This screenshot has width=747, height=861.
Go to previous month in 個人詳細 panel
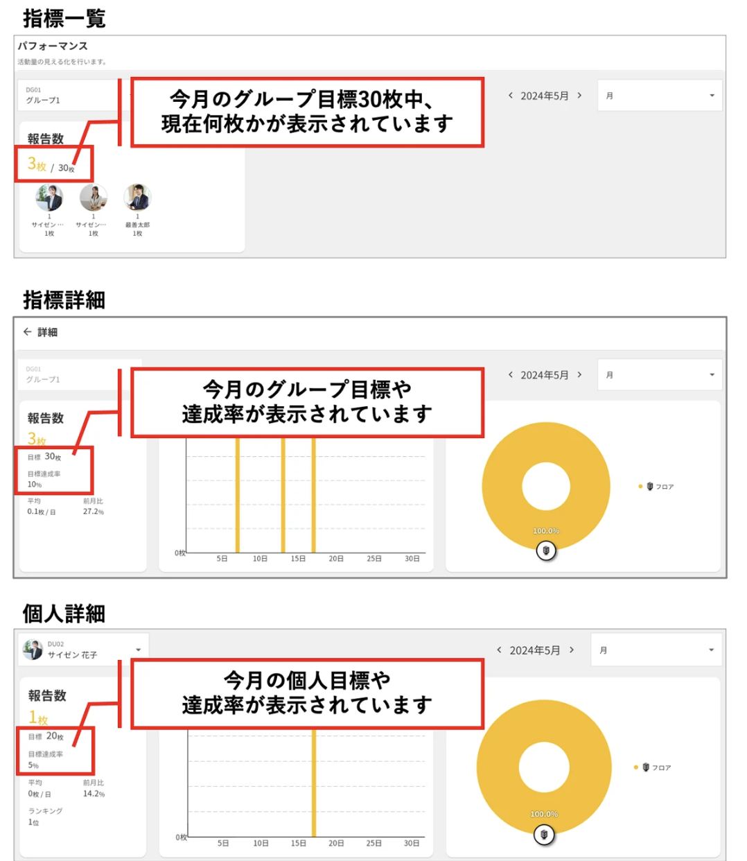pyautogui.click(x=499, y=650)
